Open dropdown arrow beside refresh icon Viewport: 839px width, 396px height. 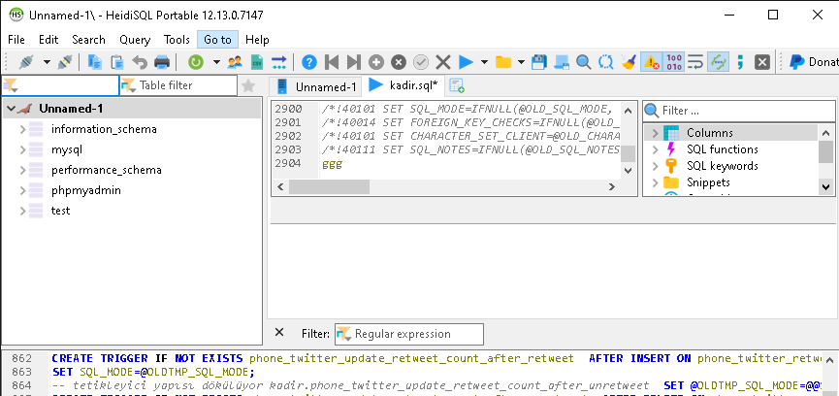(216, 62)
